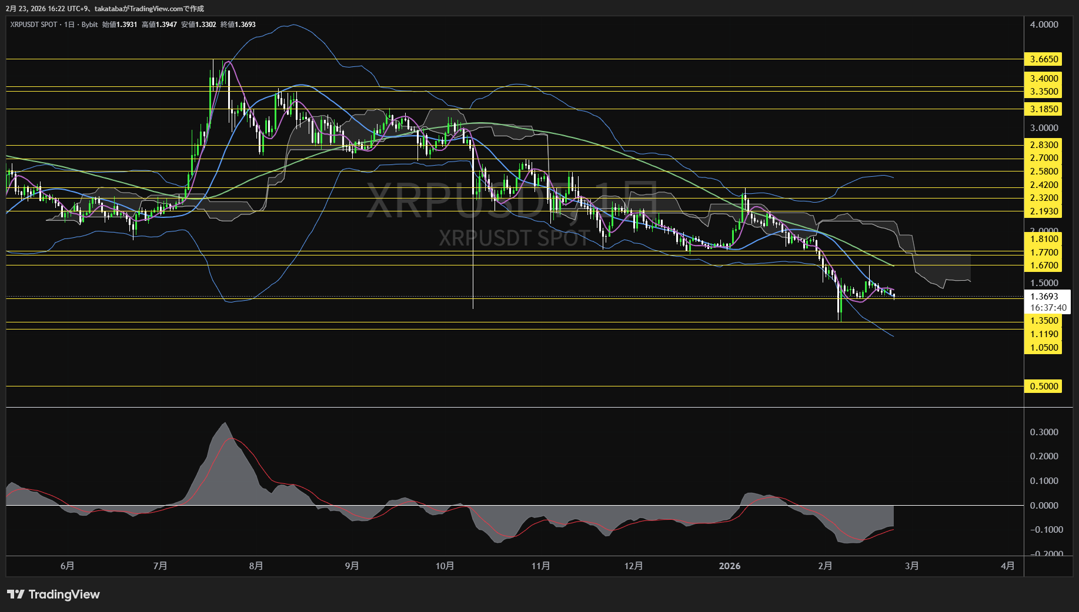Click the 終値 1.3693 close value in header
Screen dimensions: 1079x612
click(238, 25)
